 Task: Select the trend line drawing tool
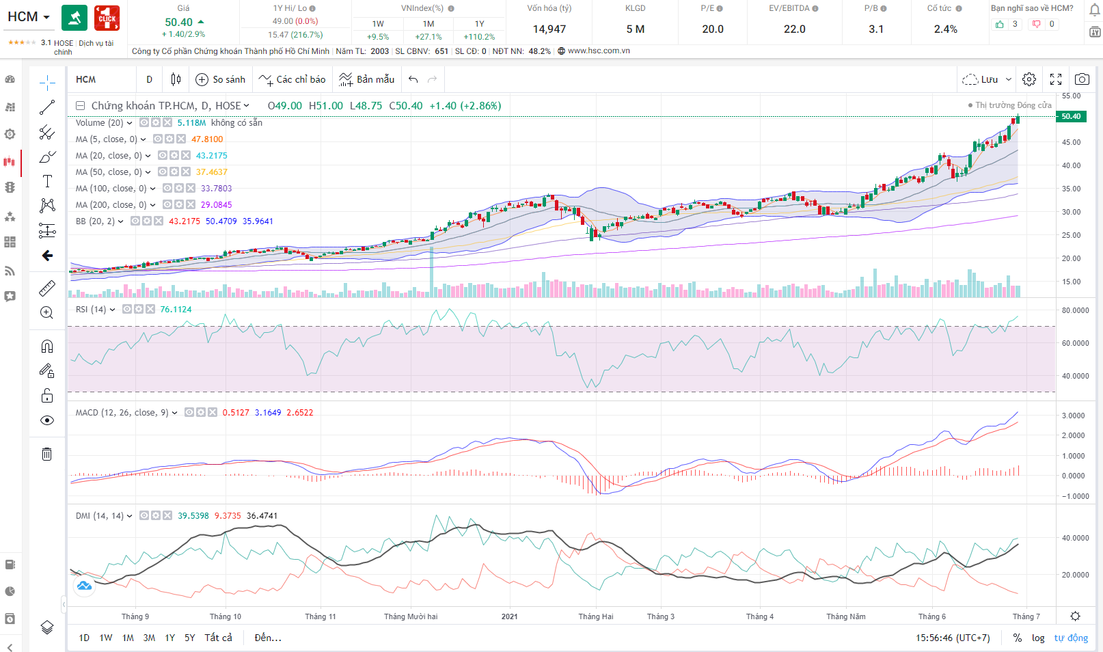pos(47,107)
